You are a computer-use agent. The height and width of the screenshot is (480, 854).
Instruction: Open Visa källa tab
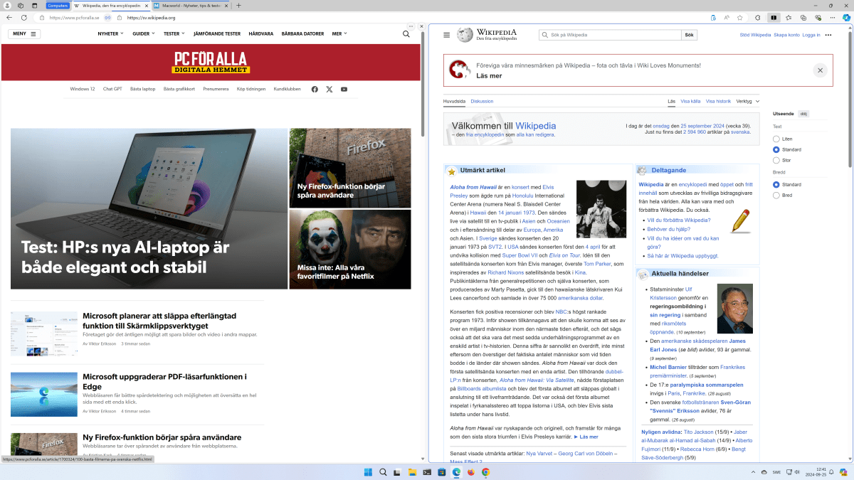[x=690, y=101]
